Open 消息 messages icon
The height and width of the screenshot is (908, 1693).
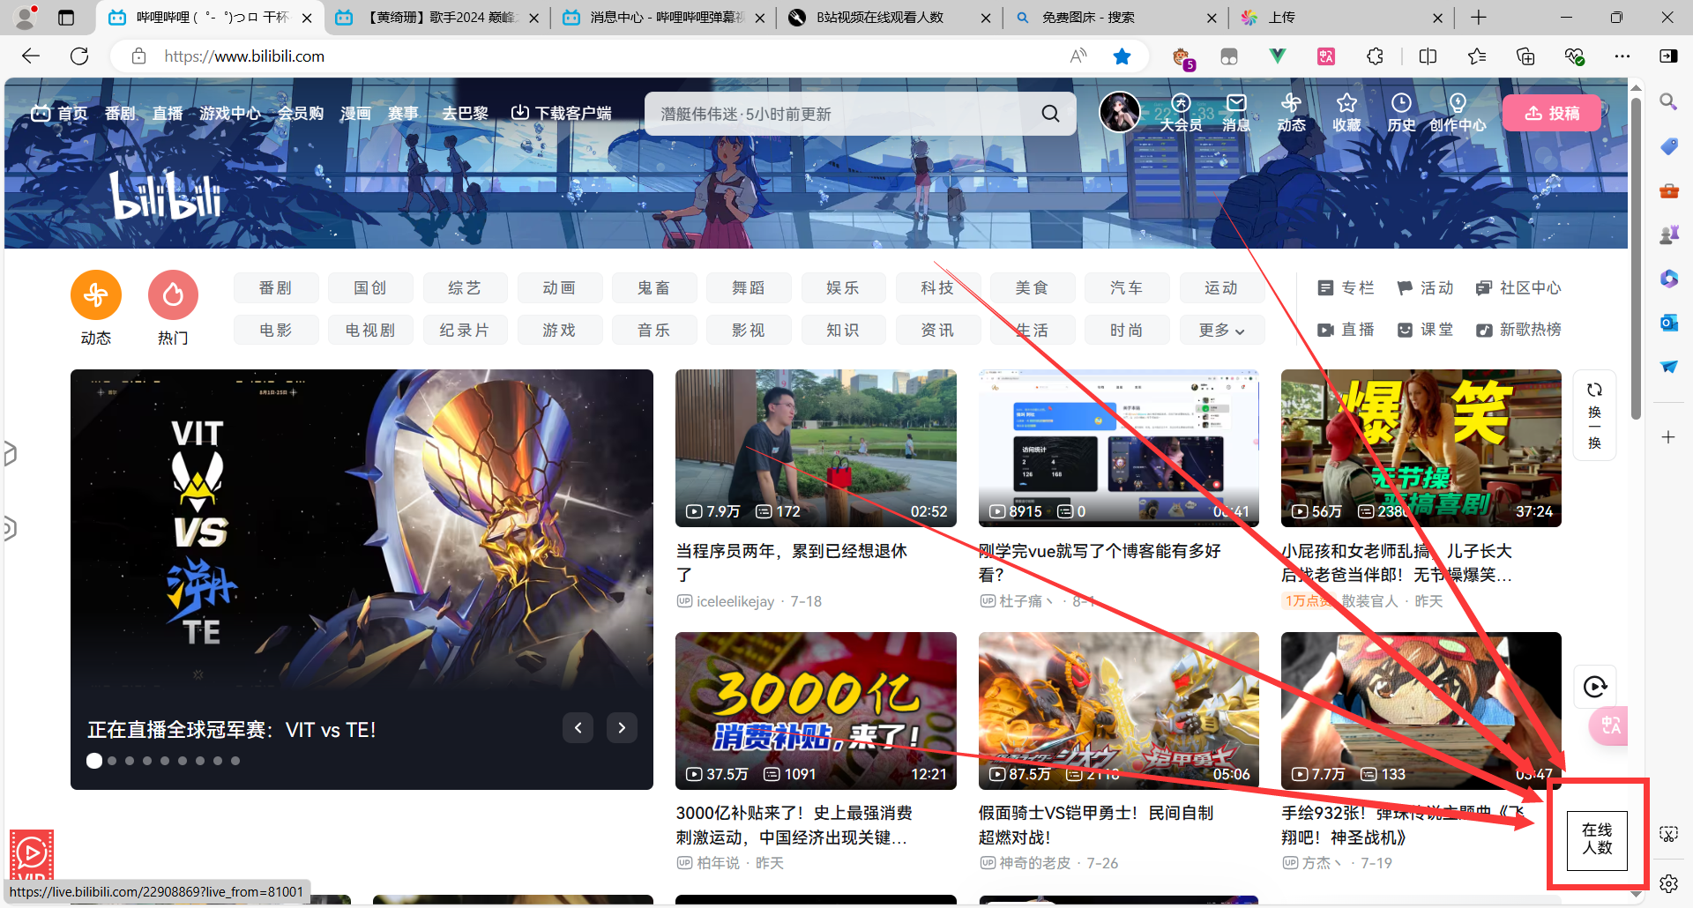pos(1236,113)
